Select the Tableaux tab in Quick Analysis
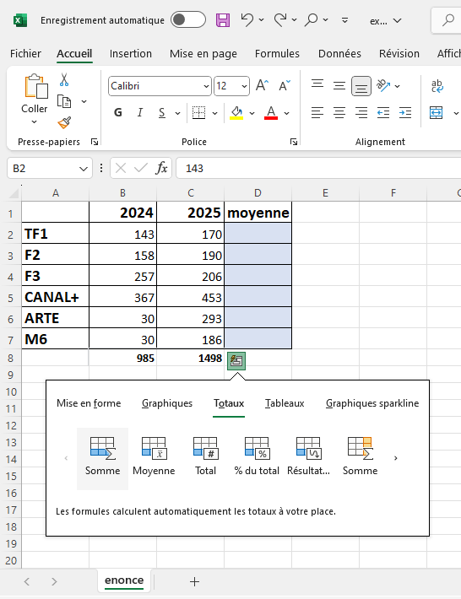Screen dimensions: 461x599 pyautogui.click(x=285, y=403)
